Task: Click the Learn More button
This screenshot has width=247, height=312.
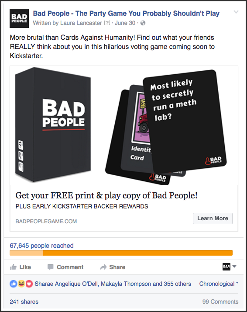Action: click(x=213, y=218)
